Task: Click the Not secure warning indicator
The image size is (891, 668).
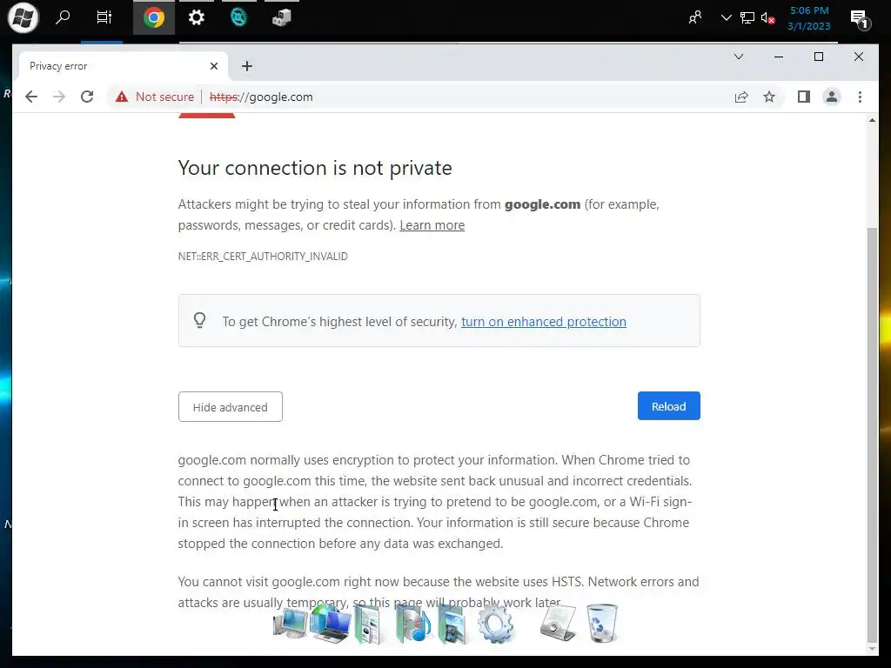Action: 155,97
